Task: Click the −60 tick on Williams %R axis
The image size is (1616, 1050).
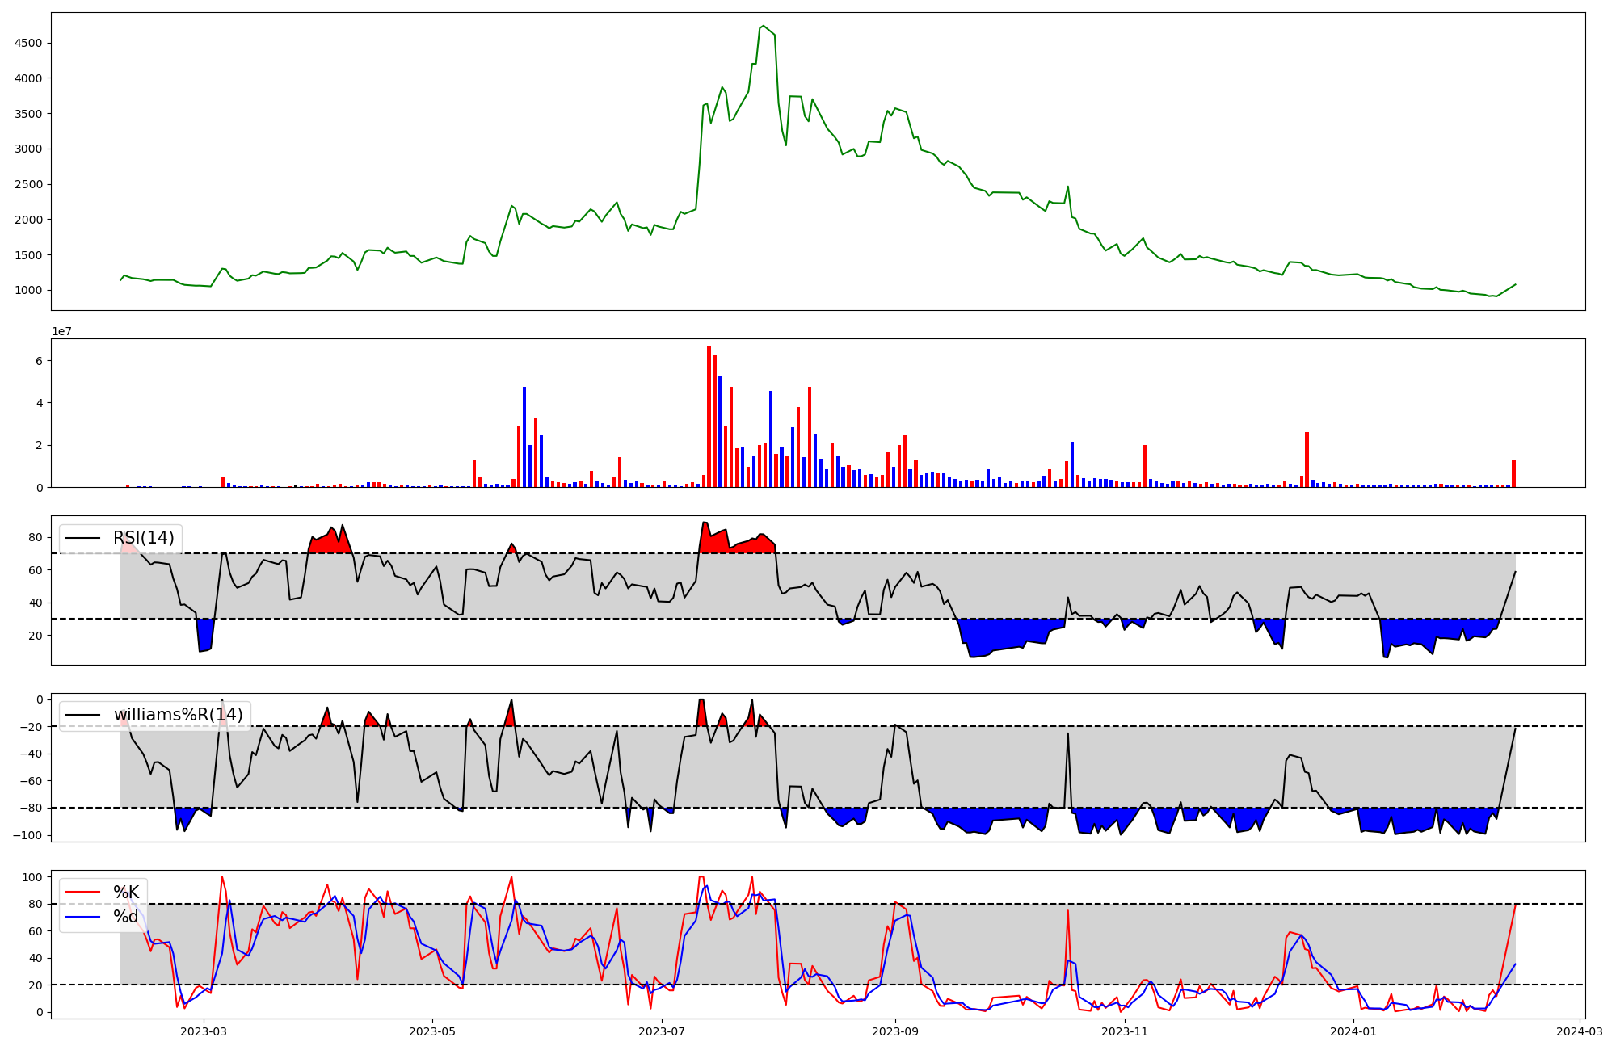Action: [32, 781]
